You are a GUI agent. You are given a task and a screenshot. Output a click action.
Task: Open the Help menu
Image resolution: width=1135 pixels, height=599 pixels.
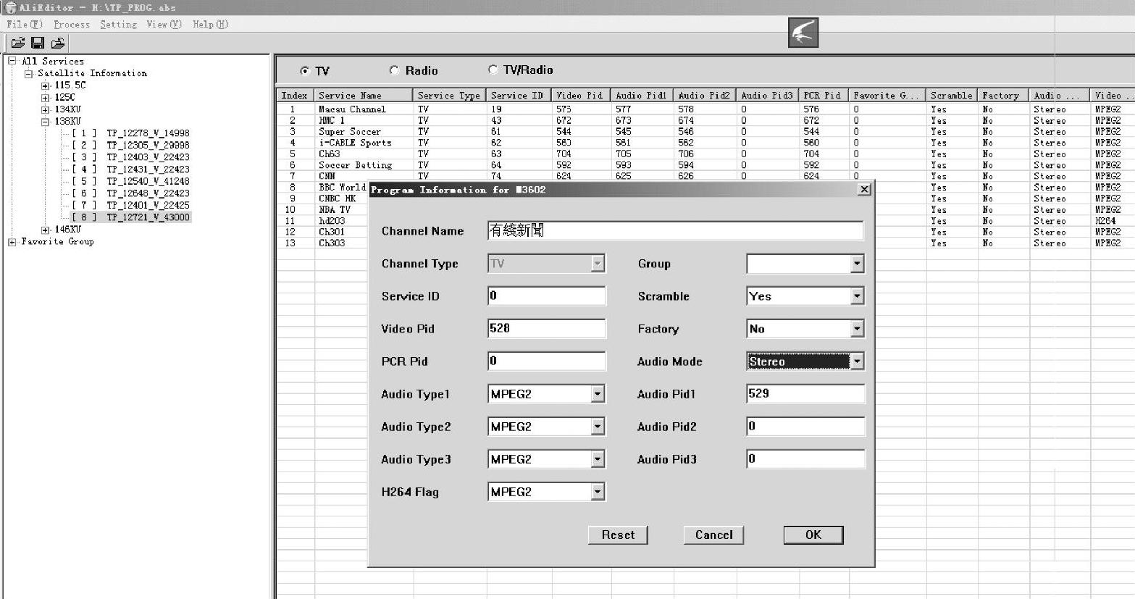coord(211,24)
